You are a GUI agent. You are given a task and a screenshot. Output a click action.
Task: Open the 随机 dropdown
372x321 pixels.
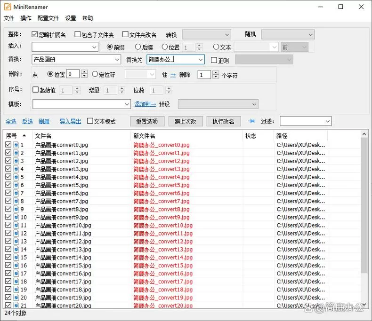pyautogui.click(x=288, y=35)
